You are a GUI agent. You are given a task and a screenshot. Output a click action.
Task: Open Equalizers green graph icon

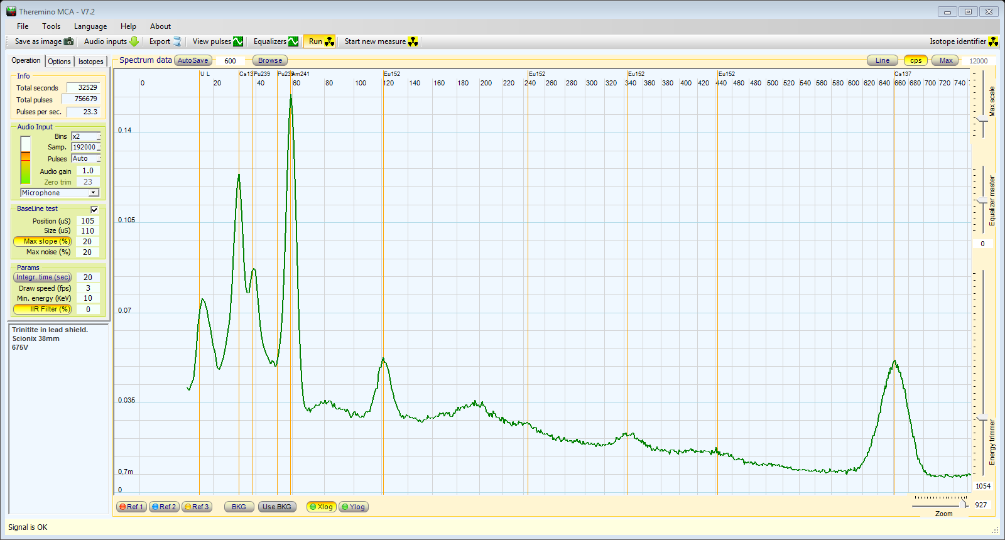pyautogui.click(x=293, y=41)
